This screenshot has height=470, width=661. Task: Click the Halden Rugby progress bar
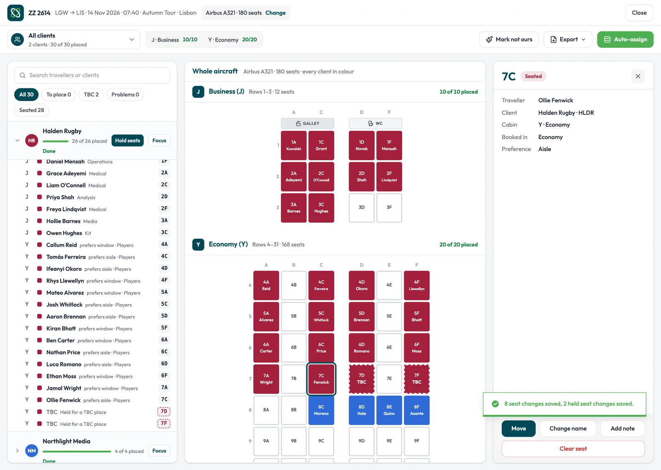tap(56, 141)
